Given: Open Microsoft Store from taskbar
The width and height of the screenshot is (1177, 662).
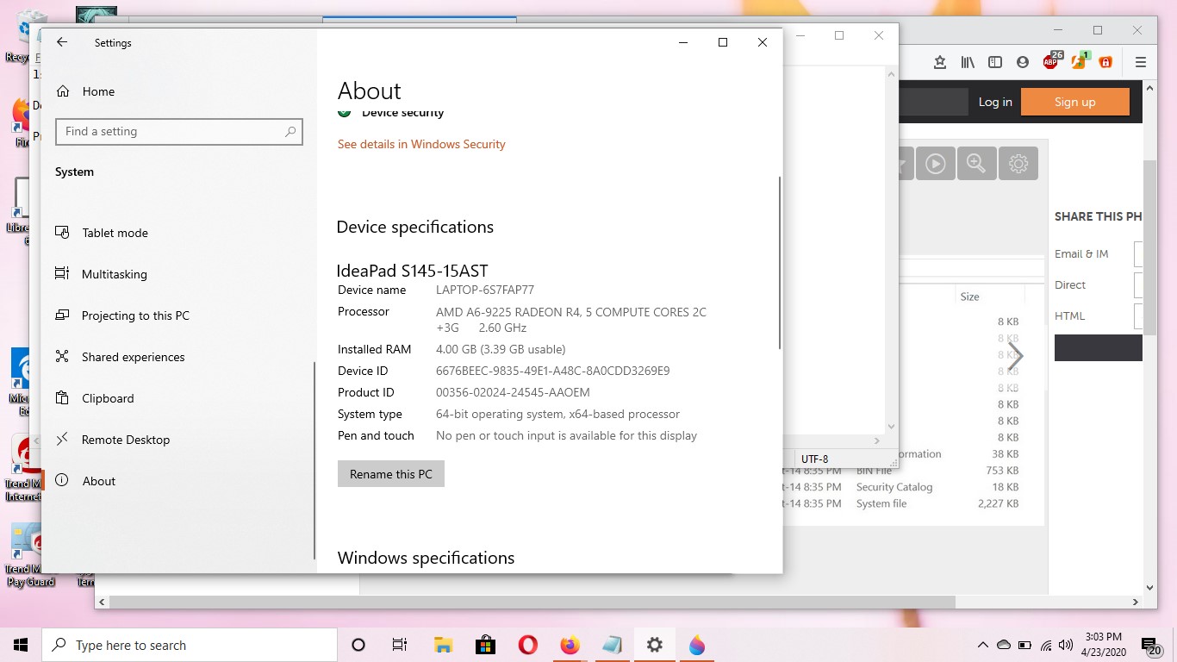Looking at the screenshot, I should [485, 645].
